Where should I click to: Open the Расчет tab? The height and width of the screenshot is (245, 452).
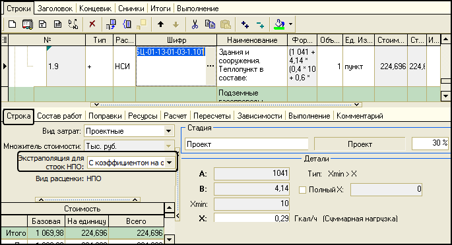[175, 116]
